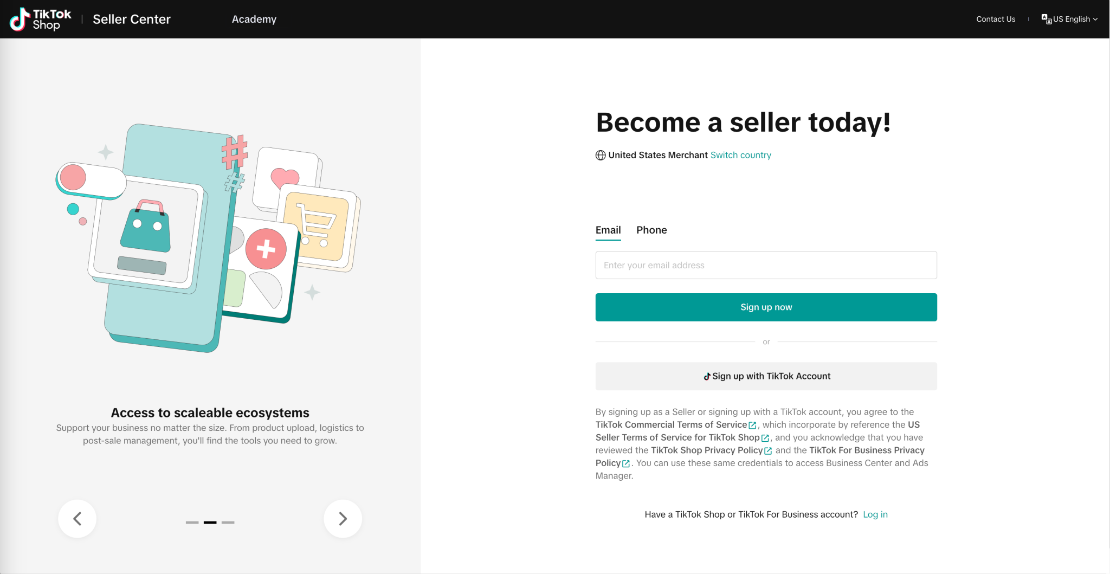Open the US English language dropdown
Viewport: 1110px width, 574px height.
pos(1072,18)
